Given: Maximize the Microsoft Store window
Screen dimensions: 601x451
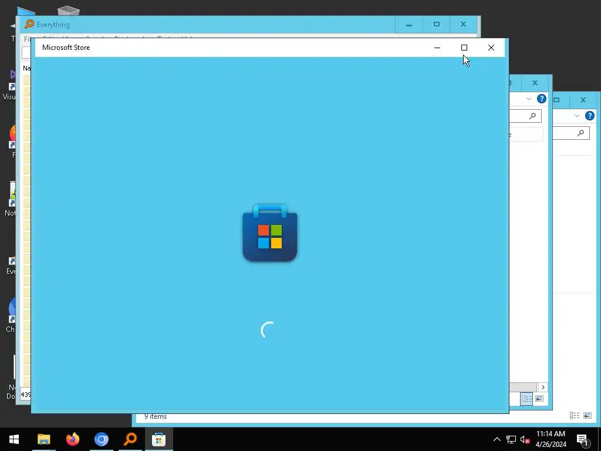Looking at the screenshot, I should (x=464, y=48).
